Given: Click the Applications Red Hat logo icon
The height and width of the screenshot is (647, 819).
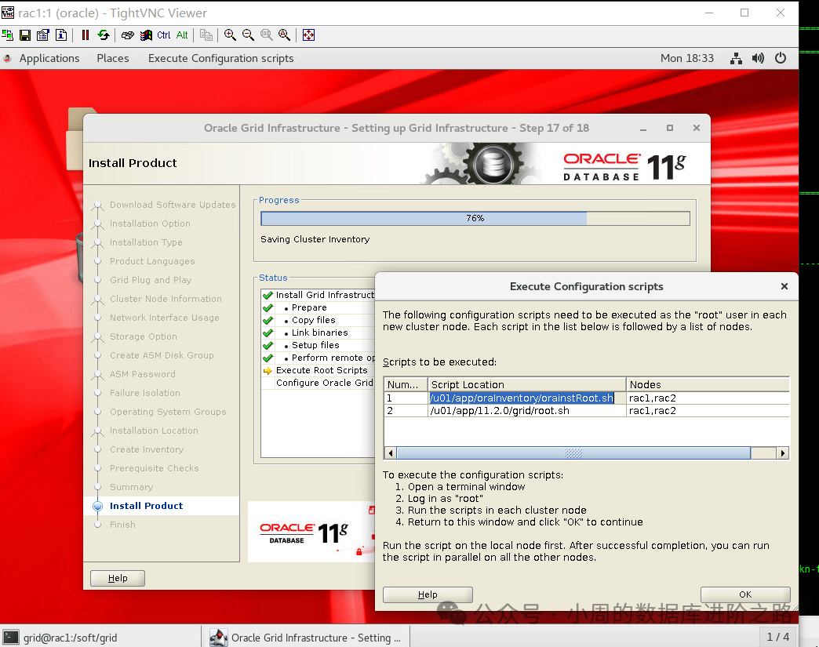Looking at the screenshot, I should tap(8, 58).
